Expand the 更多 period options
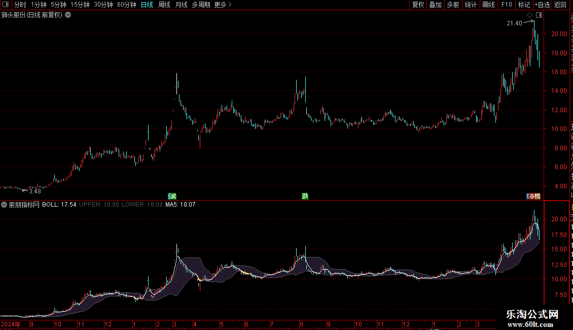Image resolution: width=573 pixels, height=330 pixels. [223, 5]
